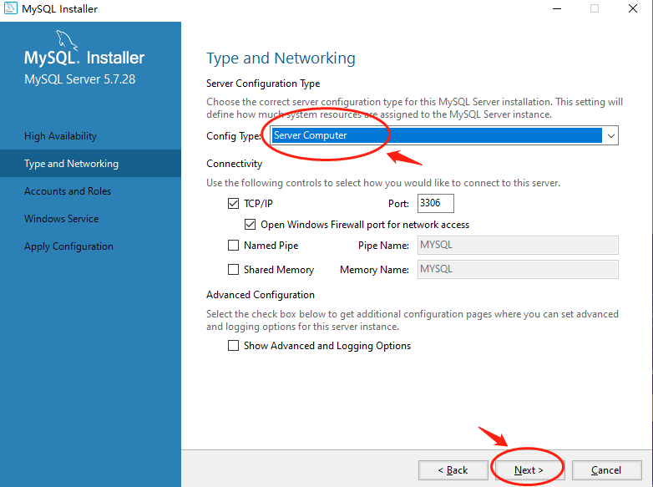Click the maximize window button
Viewport: 653px width, 487px height.
(x=595, y=8)
